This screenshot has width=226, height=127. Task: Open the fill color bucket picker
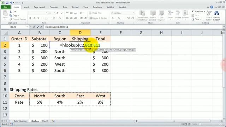[54, 18]
